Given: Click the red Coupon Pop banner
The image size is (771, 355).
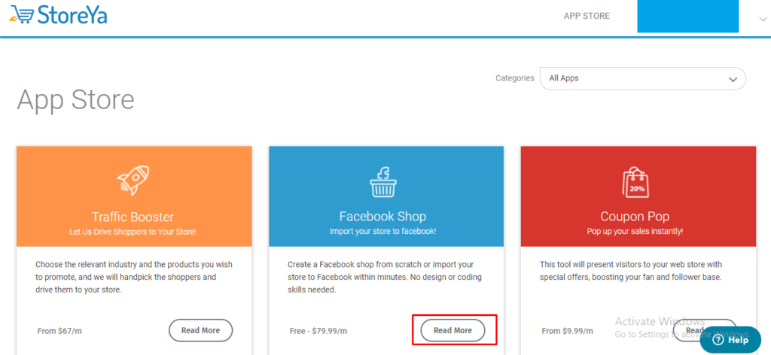Looking at the screenshot, I should point(638,196).
